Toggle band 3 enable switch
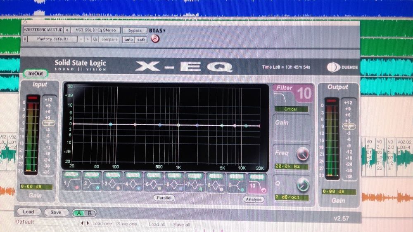413x232 pixels. click(x=112, y=175)
